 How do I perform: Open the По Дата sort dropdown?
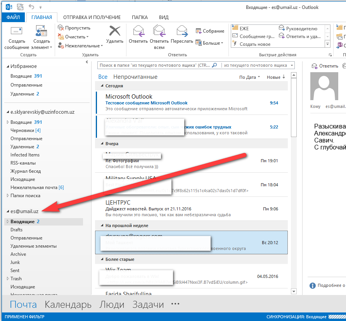(x=249, y=77)
